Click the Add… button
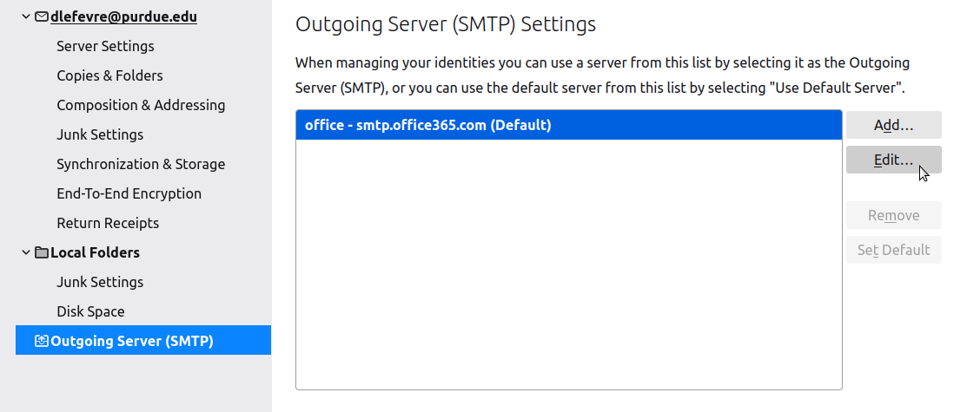This screenshot has width=967, height=412. (x=893, y=125)
